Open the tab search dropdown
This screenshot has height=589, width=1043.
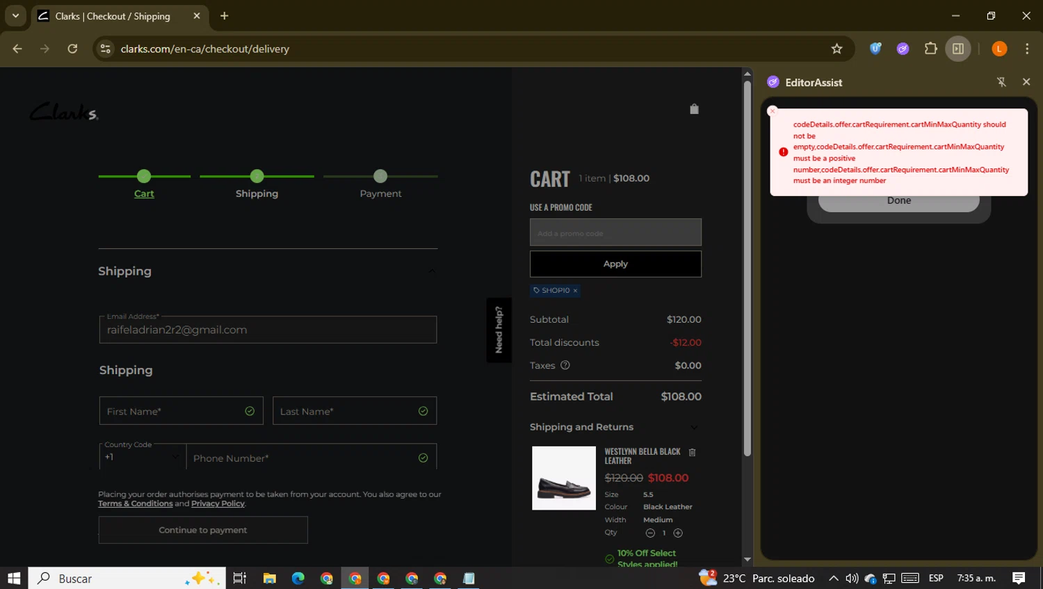click(15, 16)
